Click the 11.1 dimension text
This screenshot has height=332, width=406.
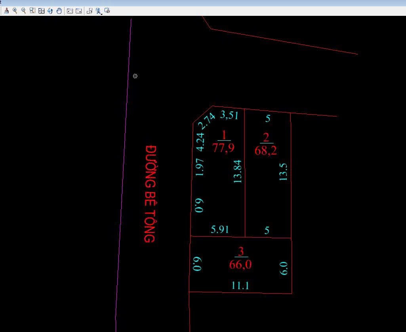point(240,285)
